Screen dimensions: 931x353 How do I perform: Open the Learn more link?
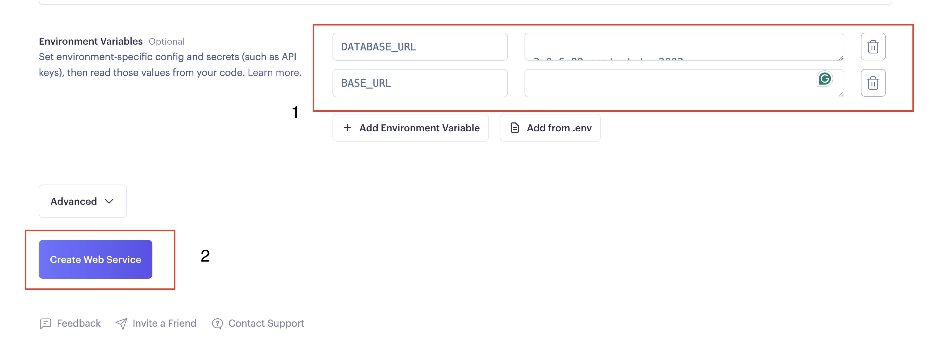[273, 73]
